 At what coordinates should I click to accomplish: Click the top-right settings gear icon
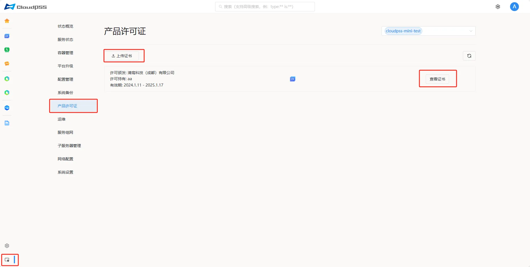pos(498,7)
